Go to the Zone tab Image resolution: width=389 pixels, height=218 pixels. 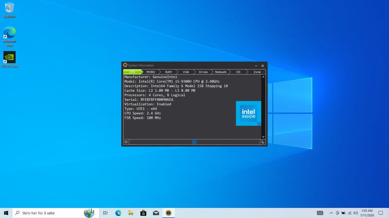coord(257,72)
